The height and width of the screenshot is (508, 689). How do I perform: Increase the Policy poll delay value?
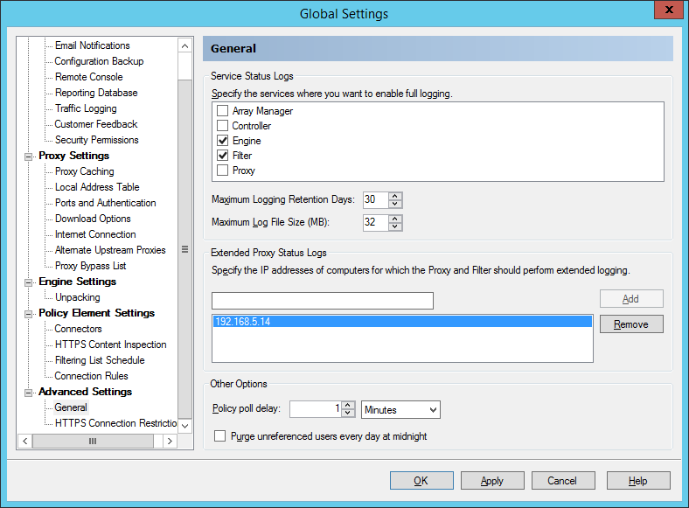coord(348,406)
